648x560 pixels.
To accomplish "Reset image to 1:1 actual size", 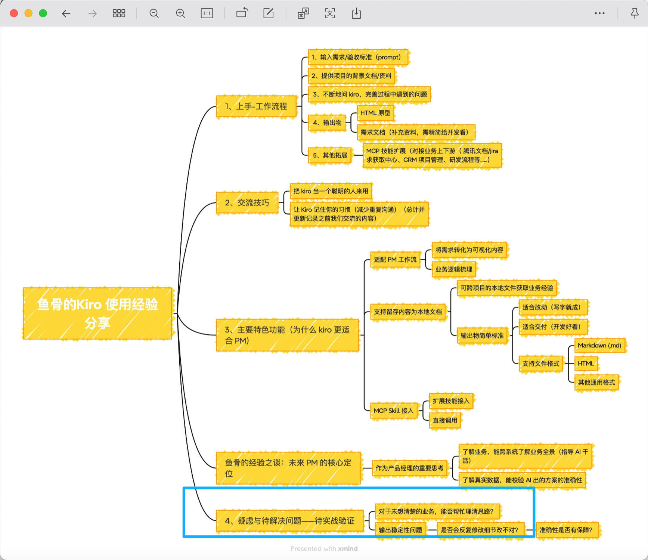I will coord(207,14).
